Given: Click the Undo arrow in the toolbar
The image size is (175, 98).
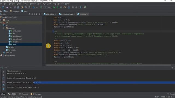Looking at the screenshot, I should pyautogui.click(x=7, y=7).
